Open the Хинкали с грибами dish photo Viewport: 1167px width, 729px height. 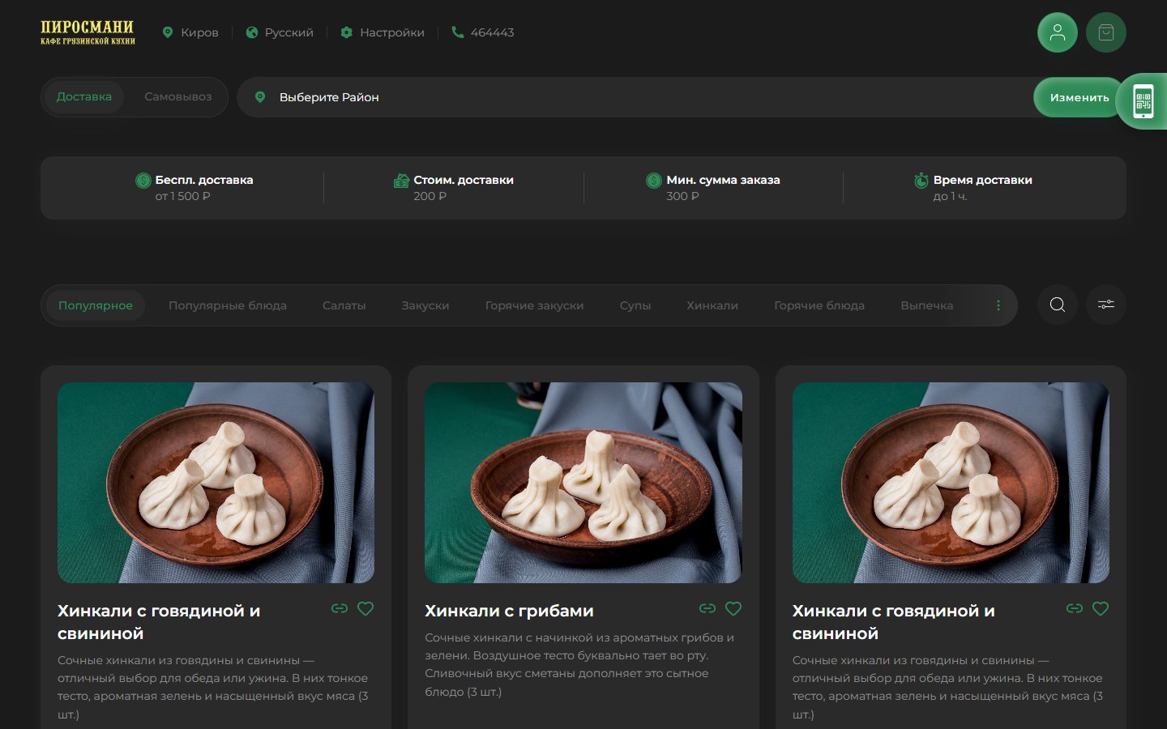(x=583, y=483)
